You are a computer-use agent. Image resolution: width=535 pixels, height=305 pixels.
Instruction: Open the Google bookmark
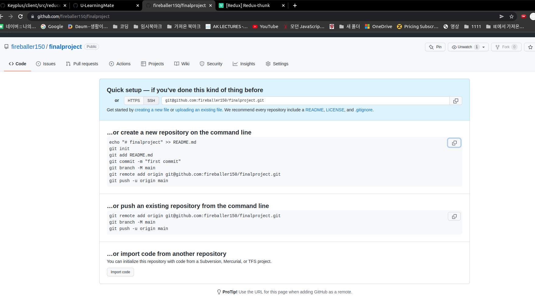click(52, 27)
